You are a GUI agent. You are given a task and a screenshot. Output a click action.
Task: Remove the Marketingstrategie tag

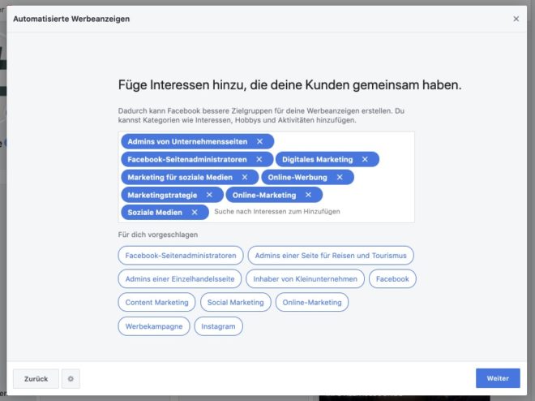[x=209, y=195]
